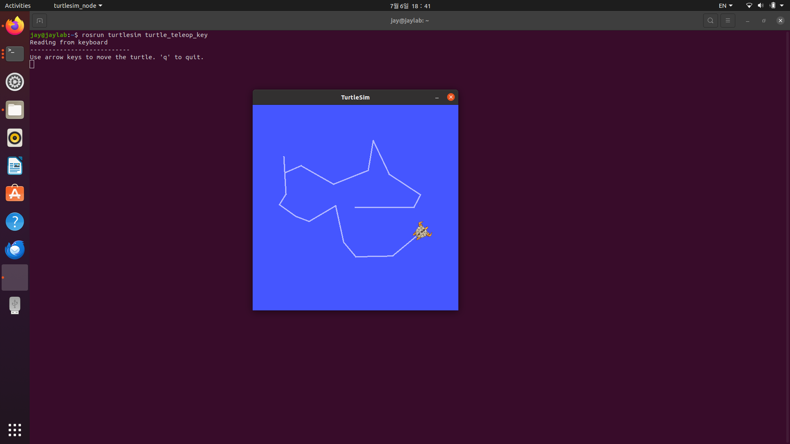The height and width of the screenshot is (444, 790).
Task: Open terminal hamburger menu
Action: click(x=728, y=21)
